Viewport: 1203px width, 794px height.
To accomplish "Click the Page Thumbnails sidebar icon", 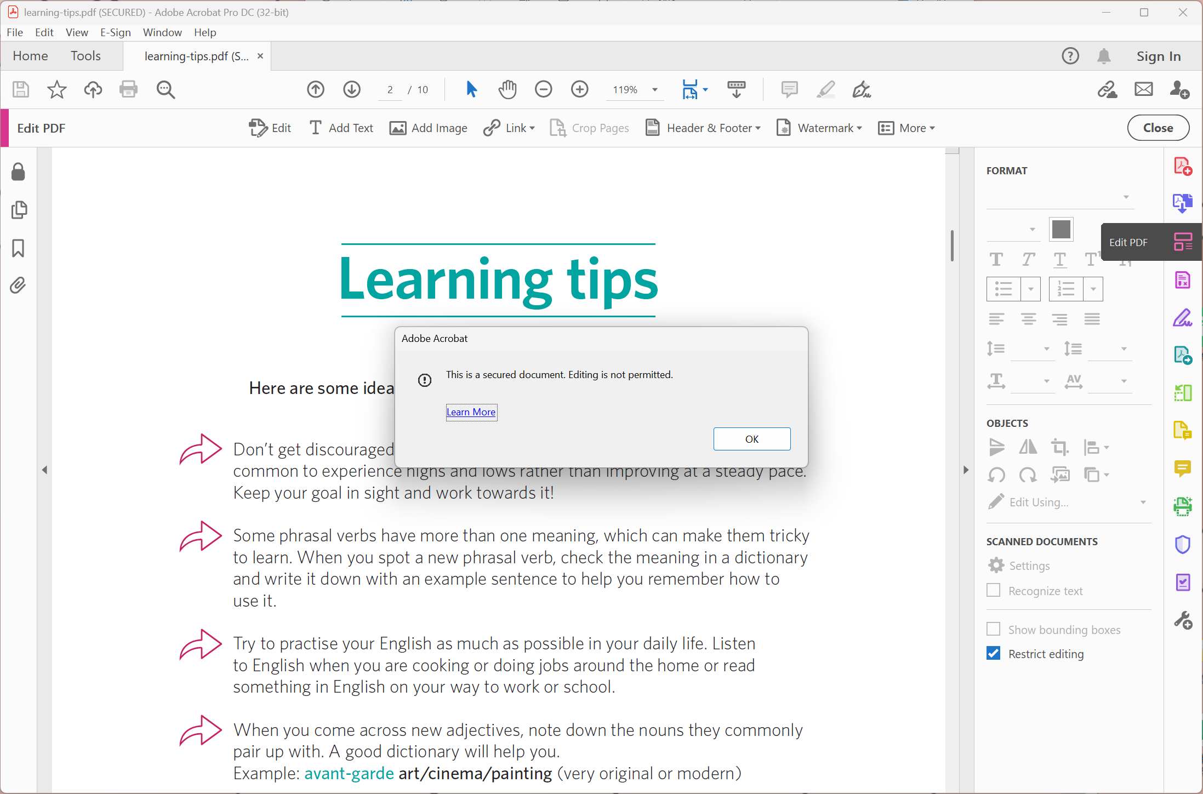I will (x=18, y=210).
